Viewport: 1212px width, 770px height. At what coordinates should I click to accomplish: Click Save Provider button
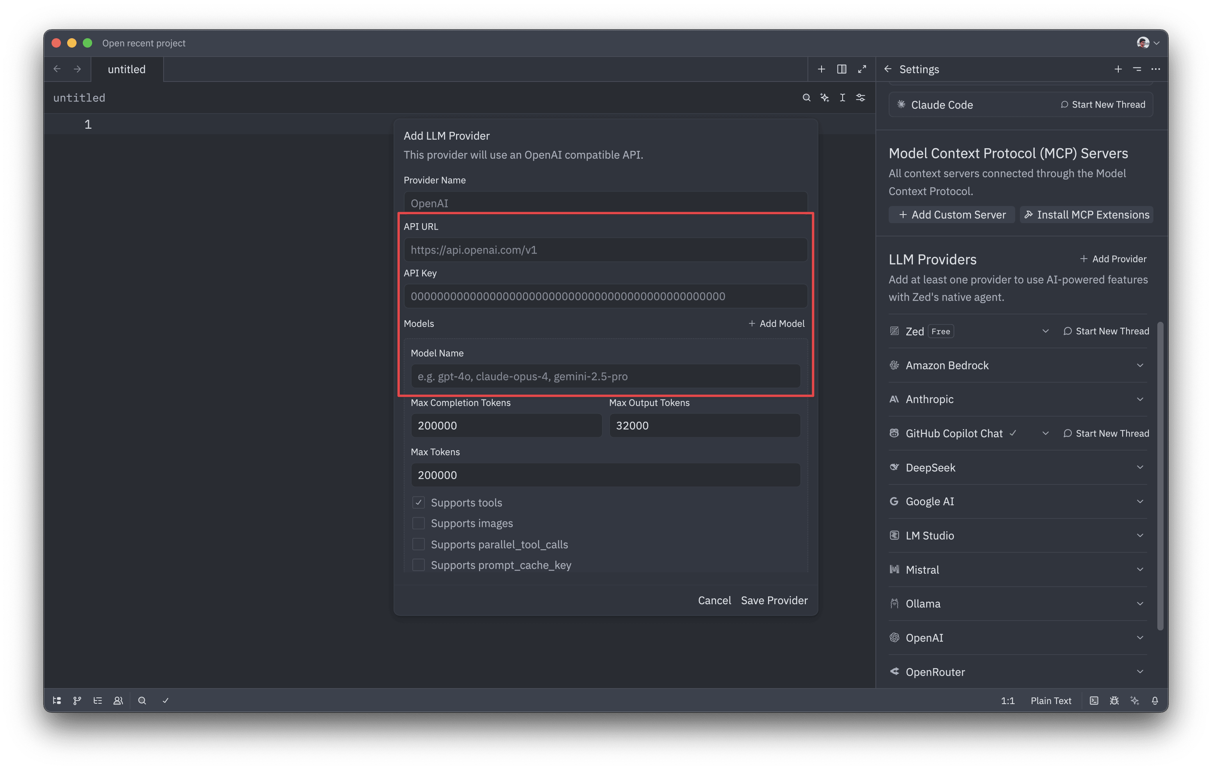point(774,600)
